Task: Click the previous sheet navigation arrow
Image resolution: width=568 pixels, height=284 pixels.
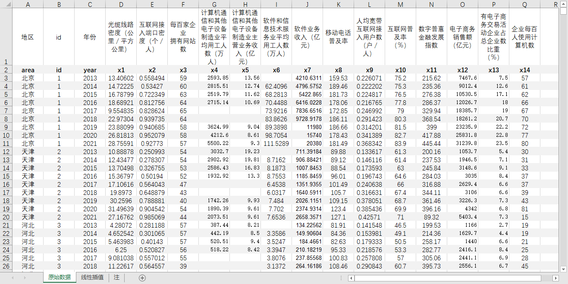Action: coord(12,278)
